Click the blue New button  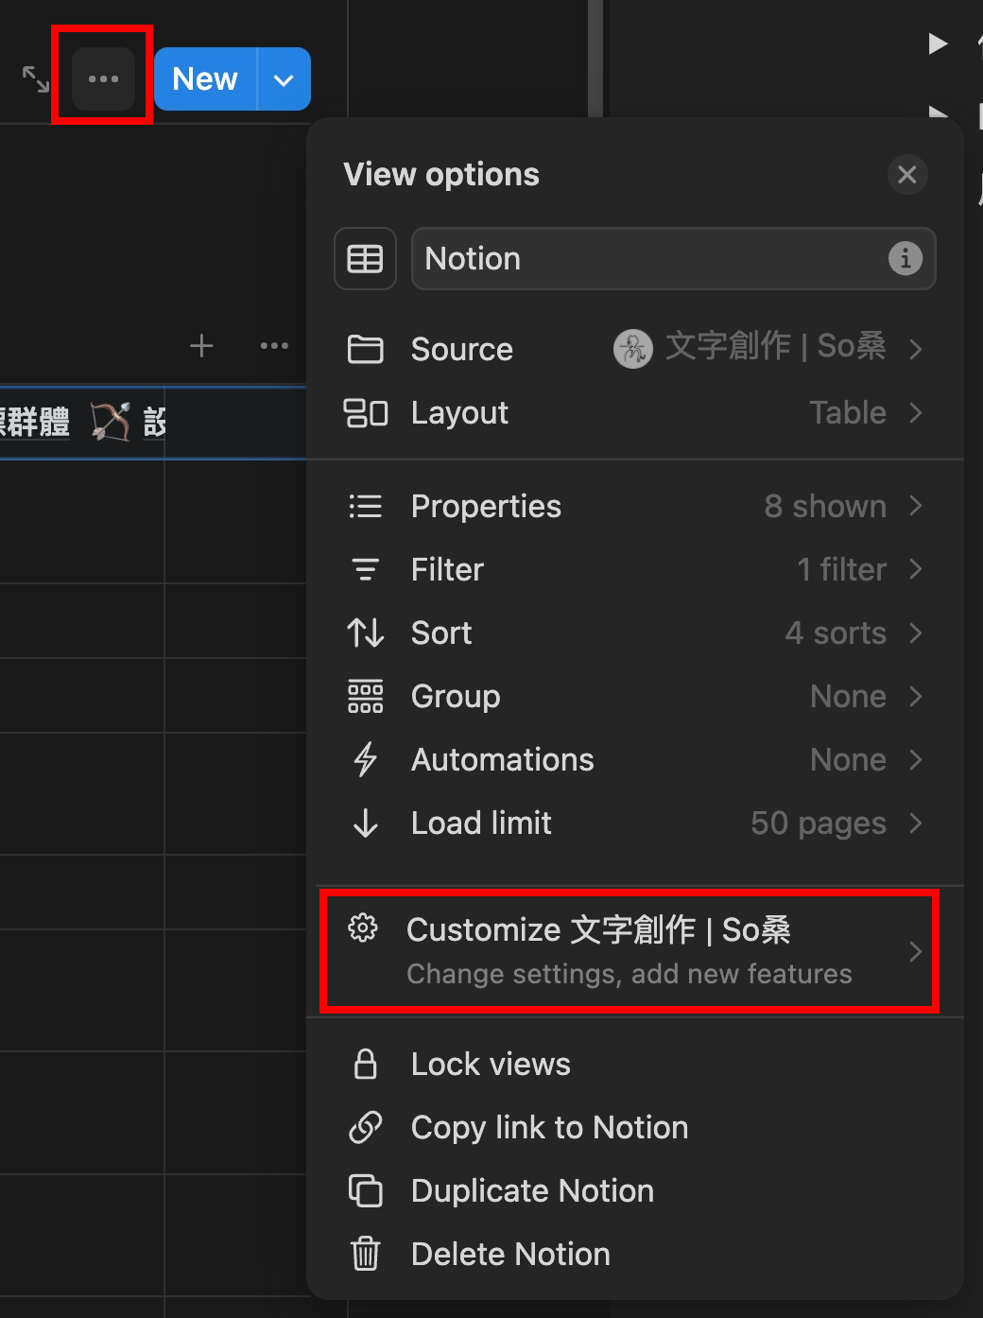(205, 79)
